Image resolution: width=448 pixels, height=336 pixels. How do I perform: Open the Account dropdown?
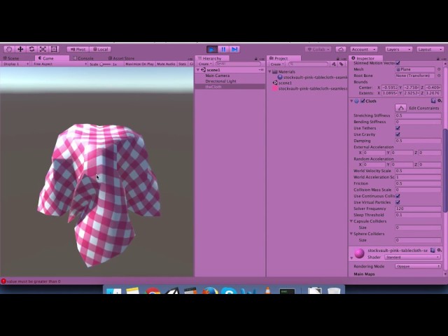pos(363,50)
